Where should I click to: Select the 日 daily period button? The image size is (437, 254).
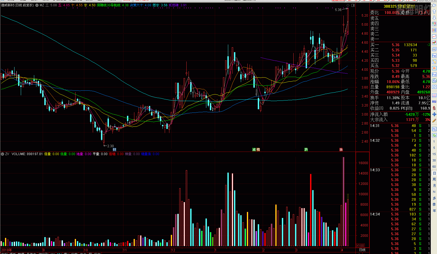pos(434,173)
